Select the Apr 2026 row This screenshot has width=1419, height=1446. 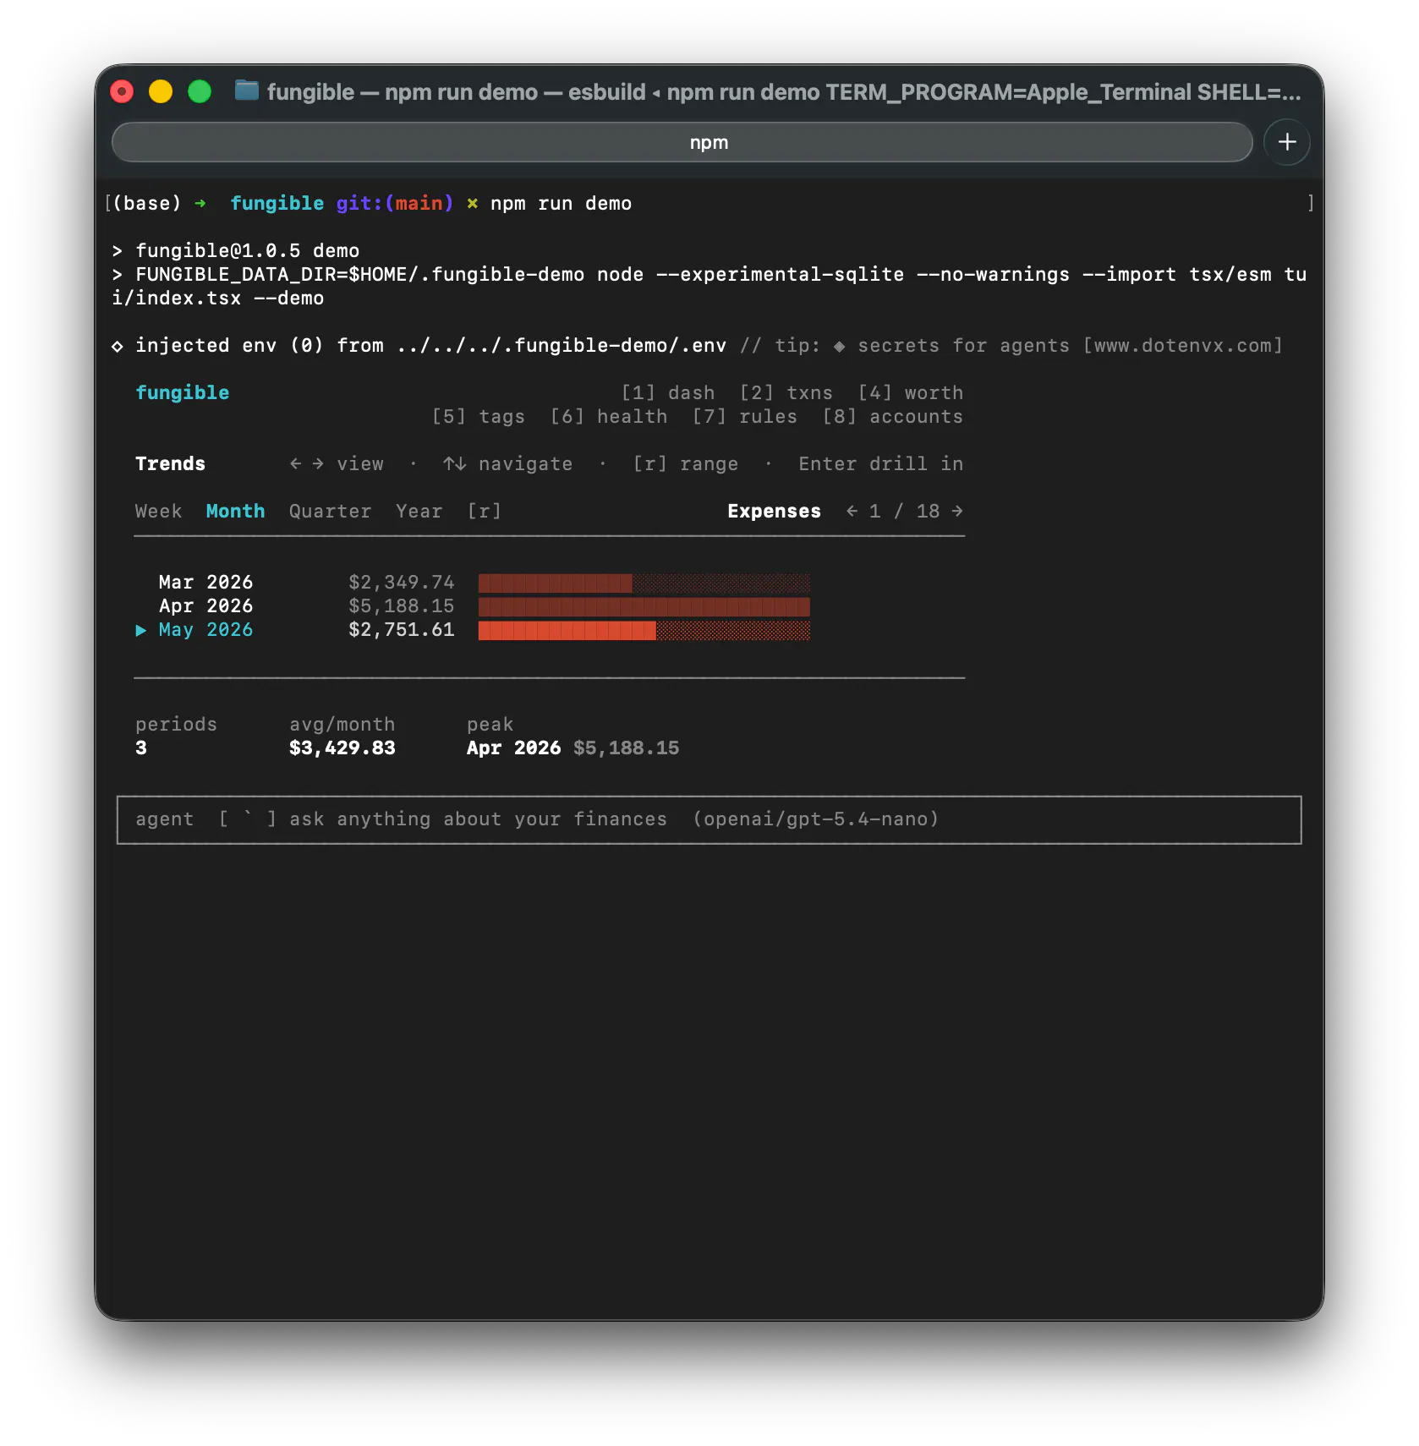473,605
